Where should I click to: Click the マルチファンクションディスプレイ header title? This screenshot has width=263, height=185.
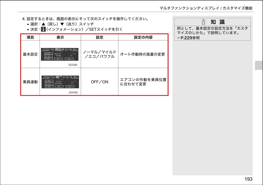pyautogui.click(x=189, y=8)
